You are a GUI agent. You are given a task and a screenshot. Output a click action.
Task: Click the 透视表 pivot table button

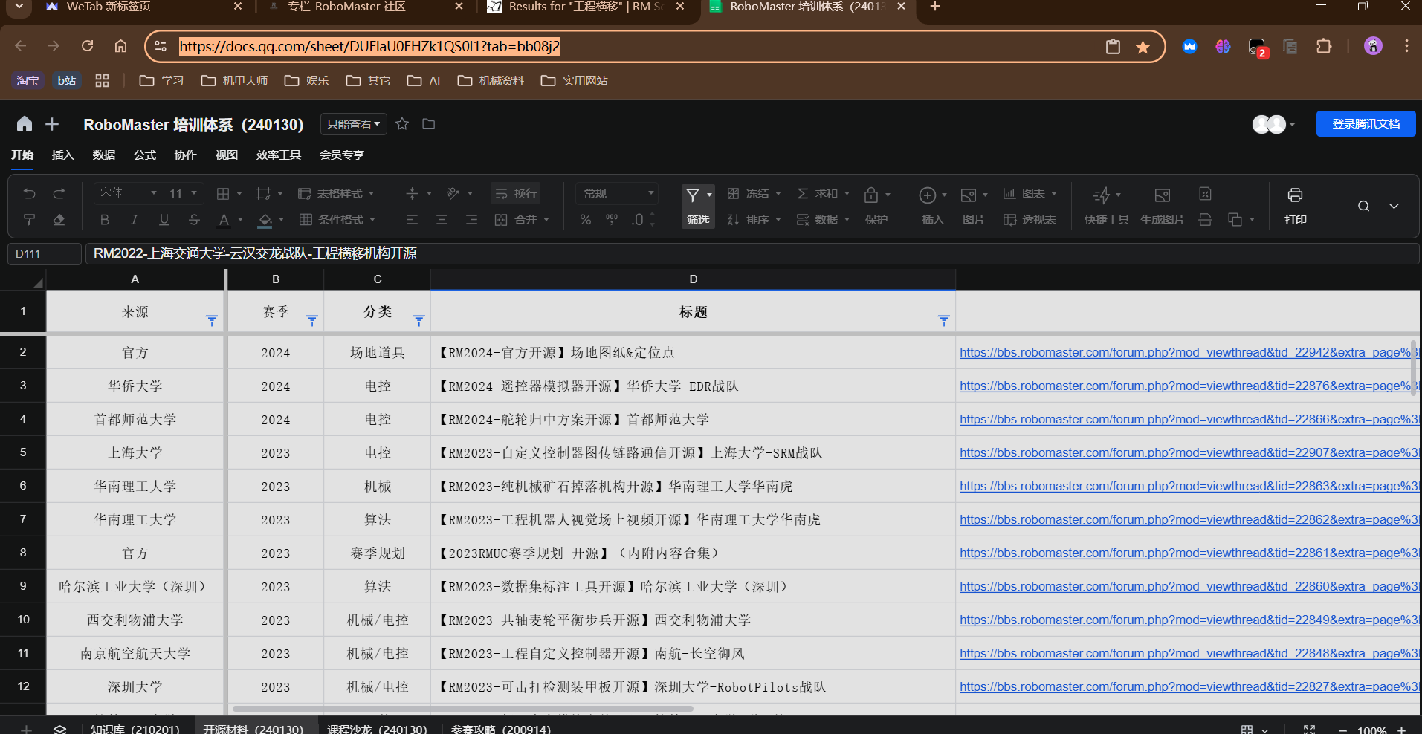1030,220
